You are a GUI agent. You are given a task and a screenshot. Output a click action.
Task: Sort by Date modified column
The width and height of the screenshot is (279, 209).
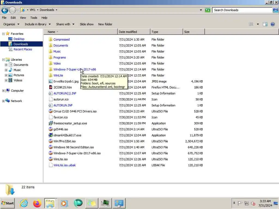[134, 32]
